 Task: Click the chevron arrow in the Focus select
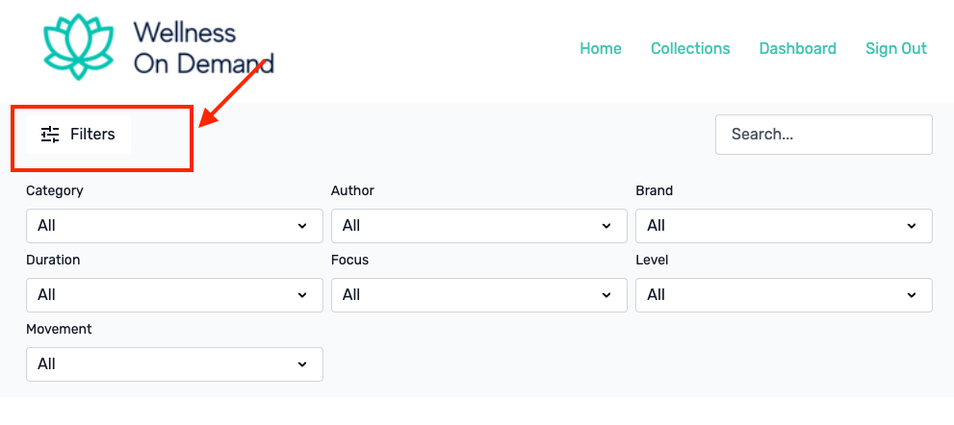606,295
